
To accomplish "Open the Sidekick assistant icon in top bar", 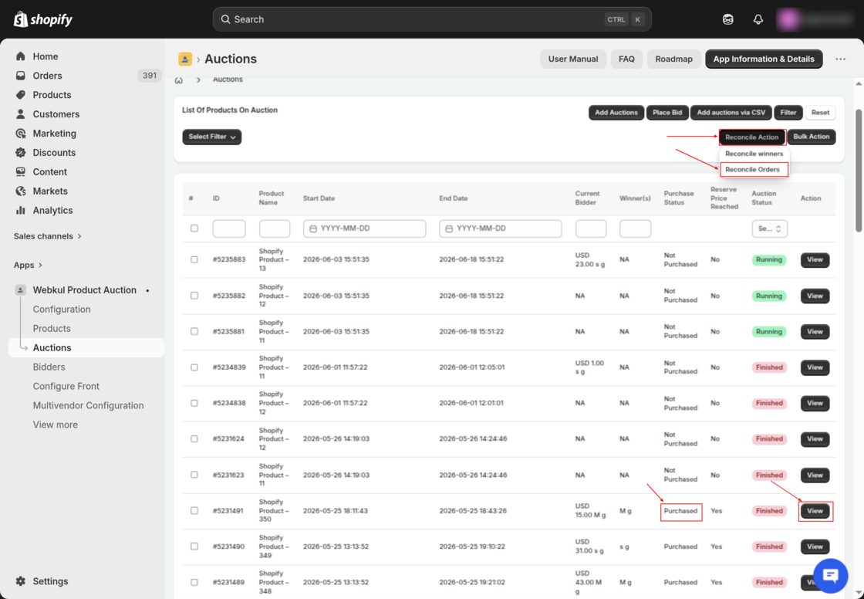I will point(728,19).
